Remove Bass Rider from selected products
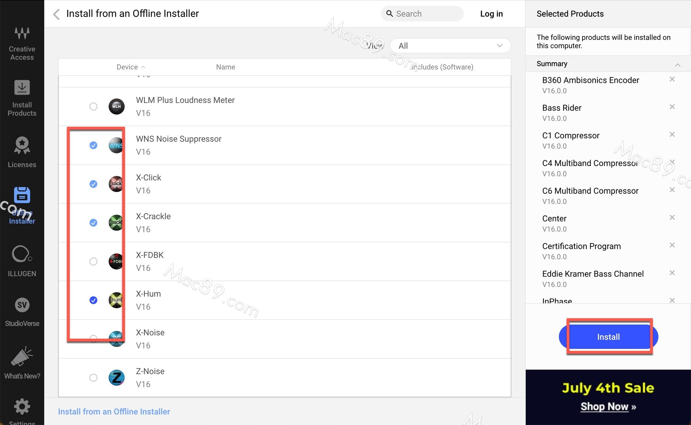The image size is (691, 425). 672,107
